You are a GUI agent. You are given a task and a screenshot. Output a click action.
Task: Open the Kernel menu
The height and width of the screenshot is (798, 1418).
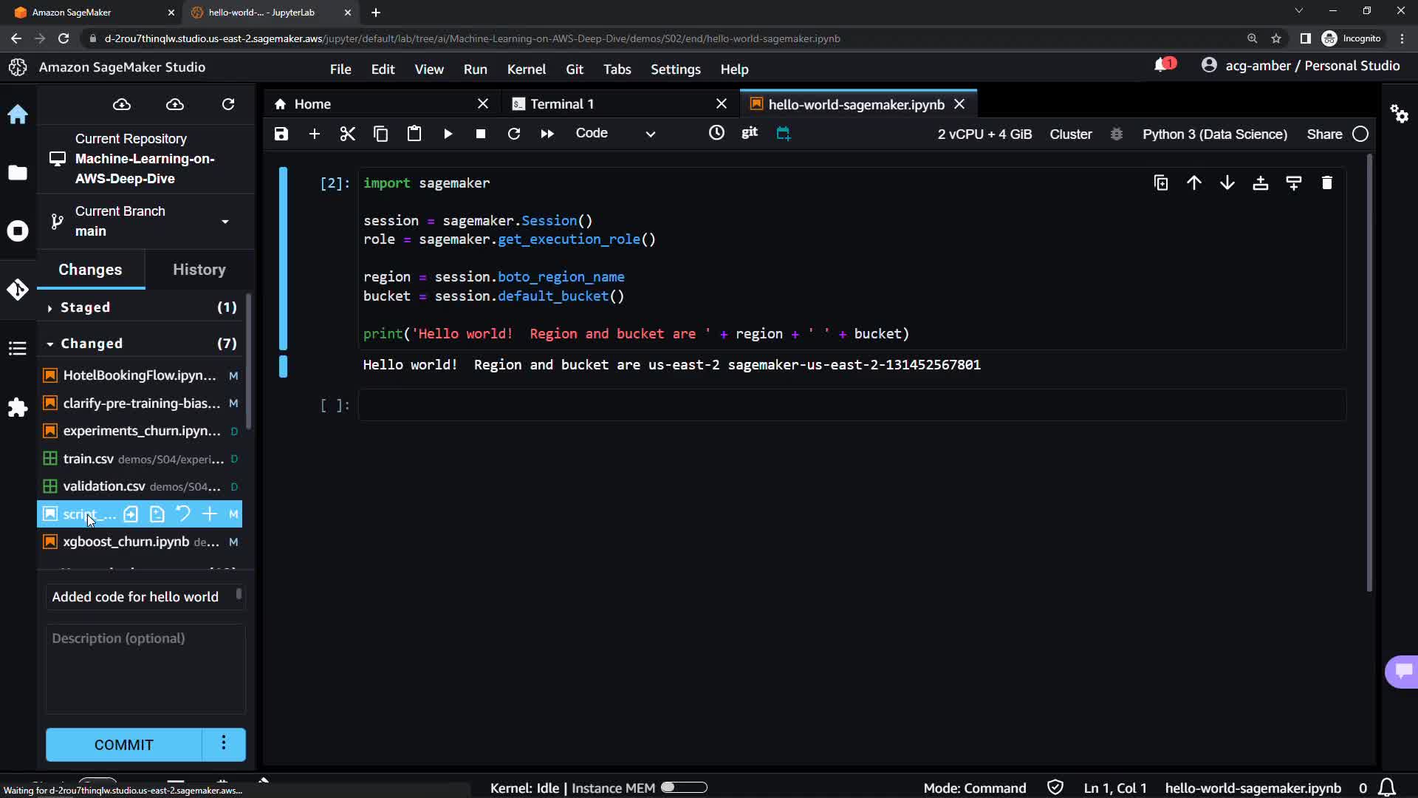[526, 69]
